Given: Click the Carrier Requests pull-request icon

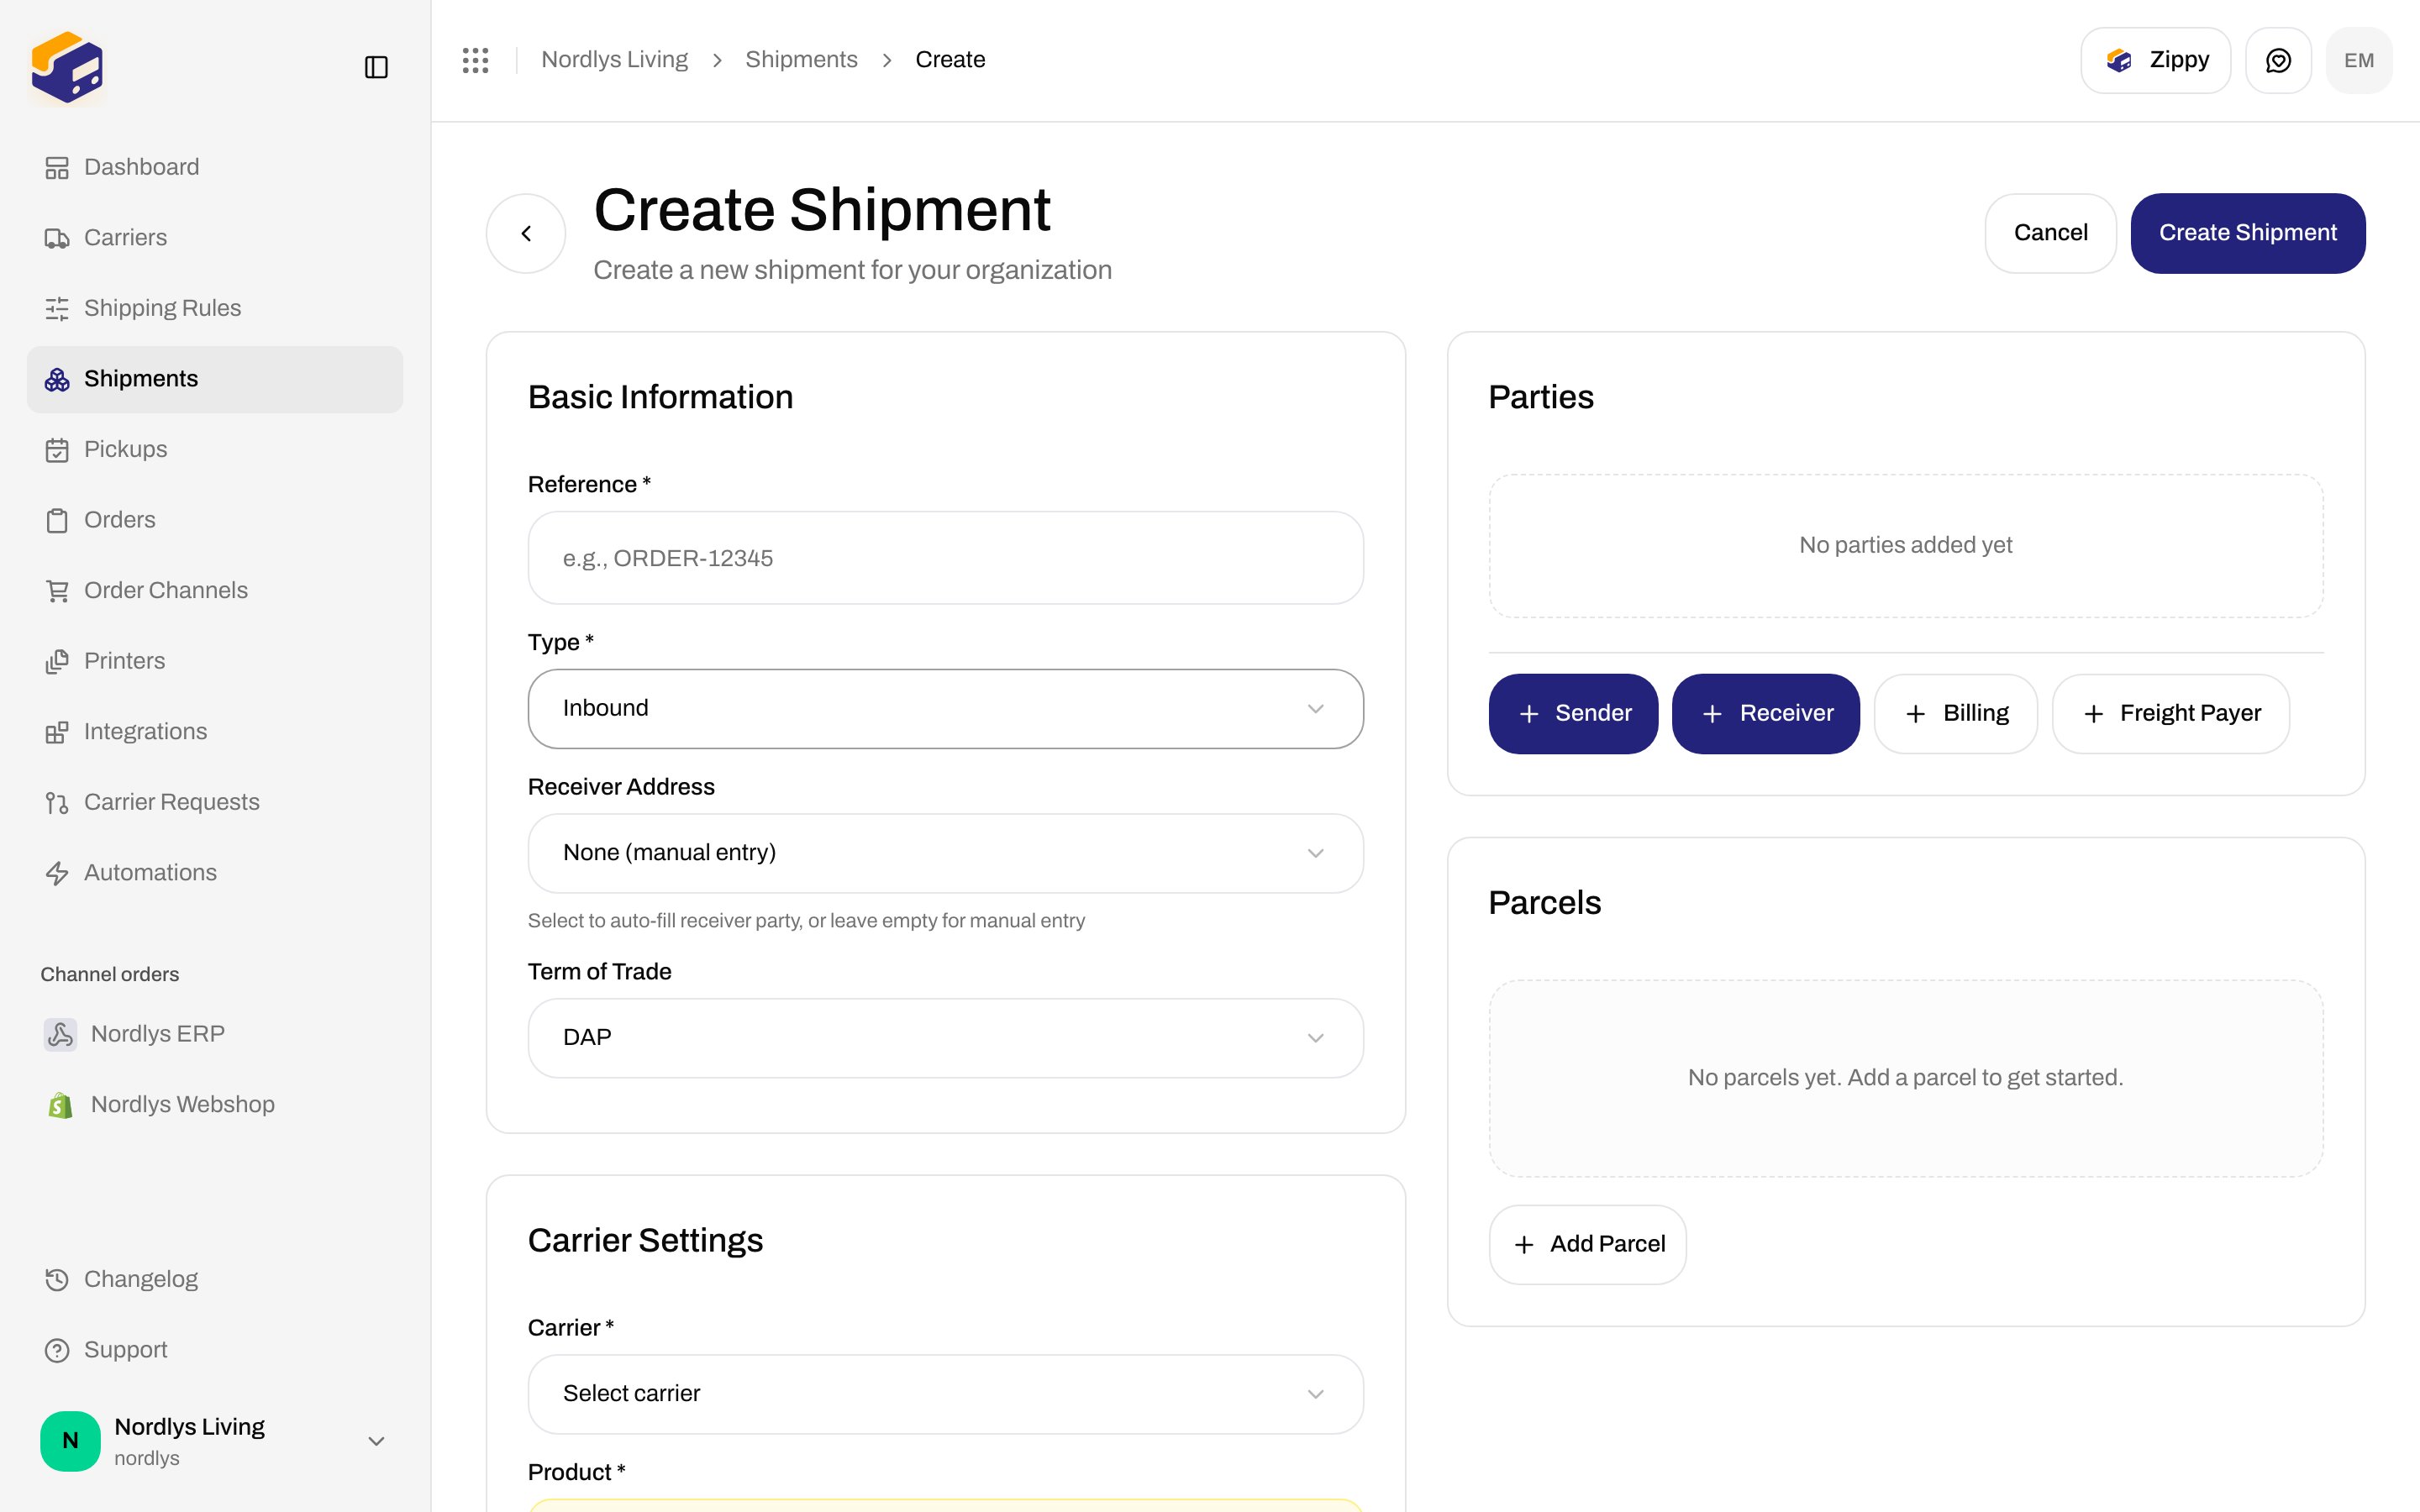Looking at the screenshot, I should [x=57, y=802].
